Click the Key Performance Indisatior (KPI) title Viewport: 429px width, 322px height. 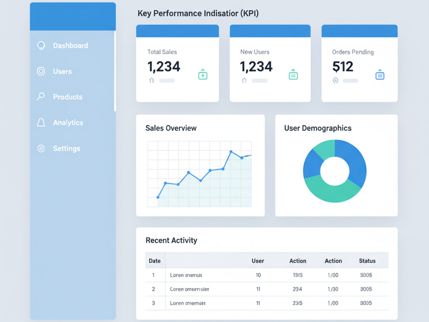click(x=198, y=13)
